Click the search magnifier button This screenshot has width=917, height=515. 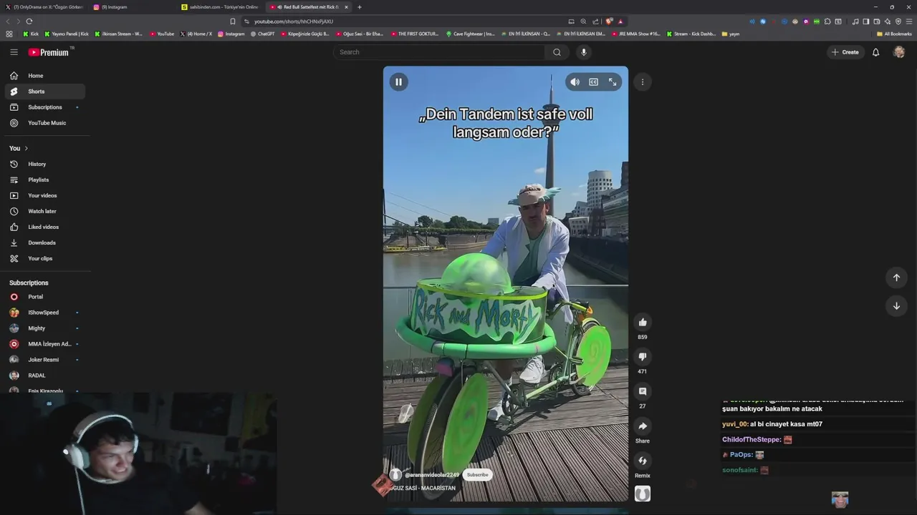point(557,52)
